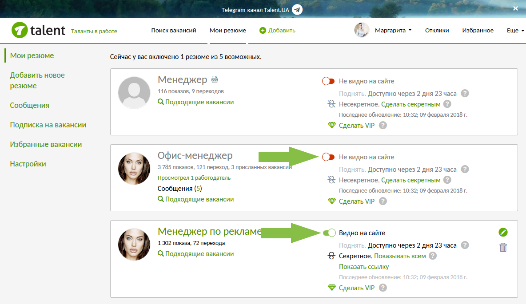Open Поиск вакансий in top navigation
Image resolution: width=526 pixels, height=304 pixels.
[x=174, y=30]
